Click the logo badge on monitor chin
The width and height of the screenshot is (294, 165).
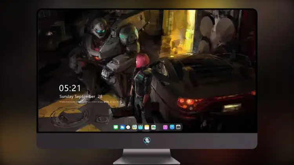(x=147, y=140)
